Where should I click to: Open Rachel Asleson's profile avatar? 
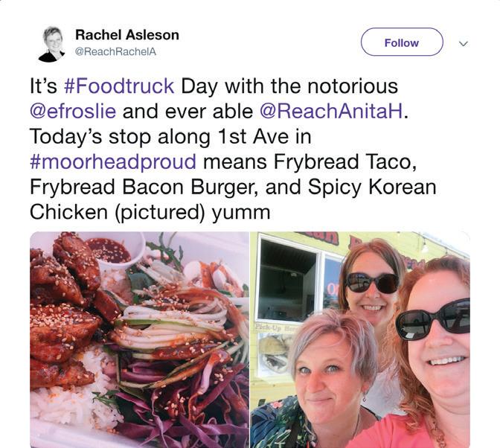51,44
